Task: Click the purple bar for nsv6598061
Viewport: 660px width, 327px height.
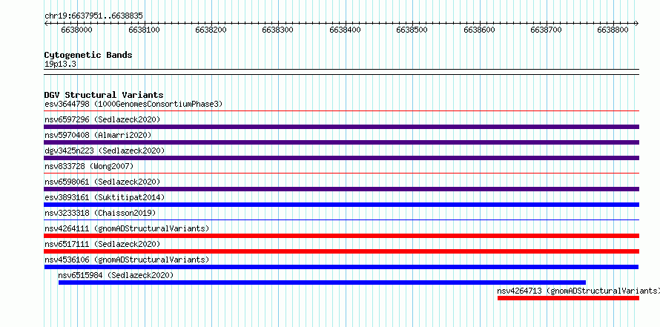Action: [x=341, y=189]
